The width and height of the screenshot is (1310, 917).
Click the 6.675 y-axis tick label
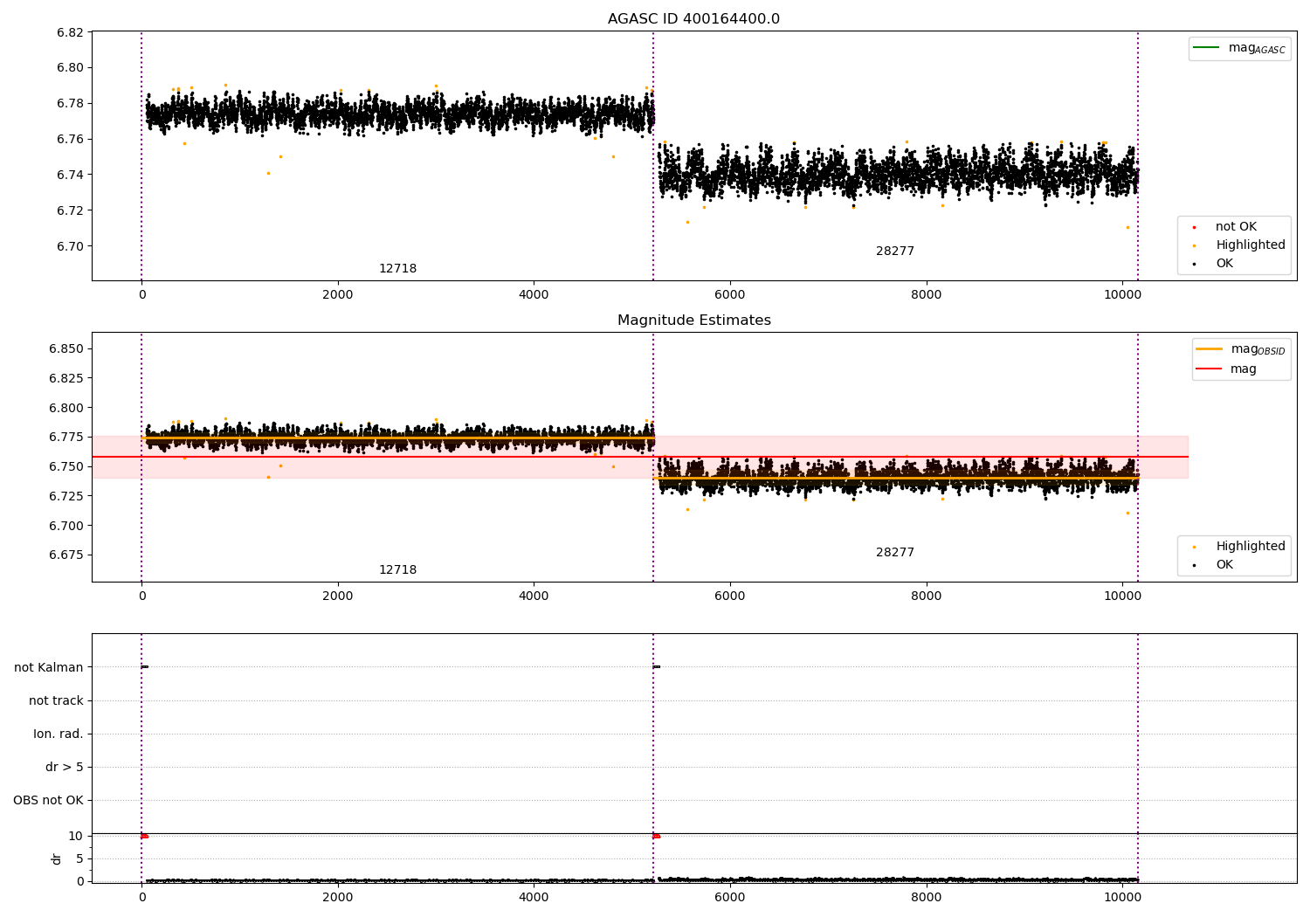point(66,555)
